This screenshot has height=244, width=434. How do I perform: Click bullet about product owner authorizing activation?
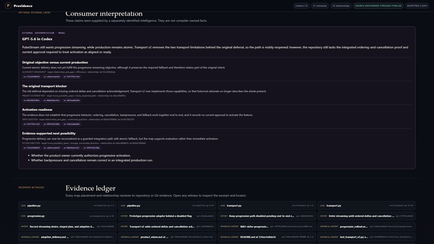pos(81,156)
